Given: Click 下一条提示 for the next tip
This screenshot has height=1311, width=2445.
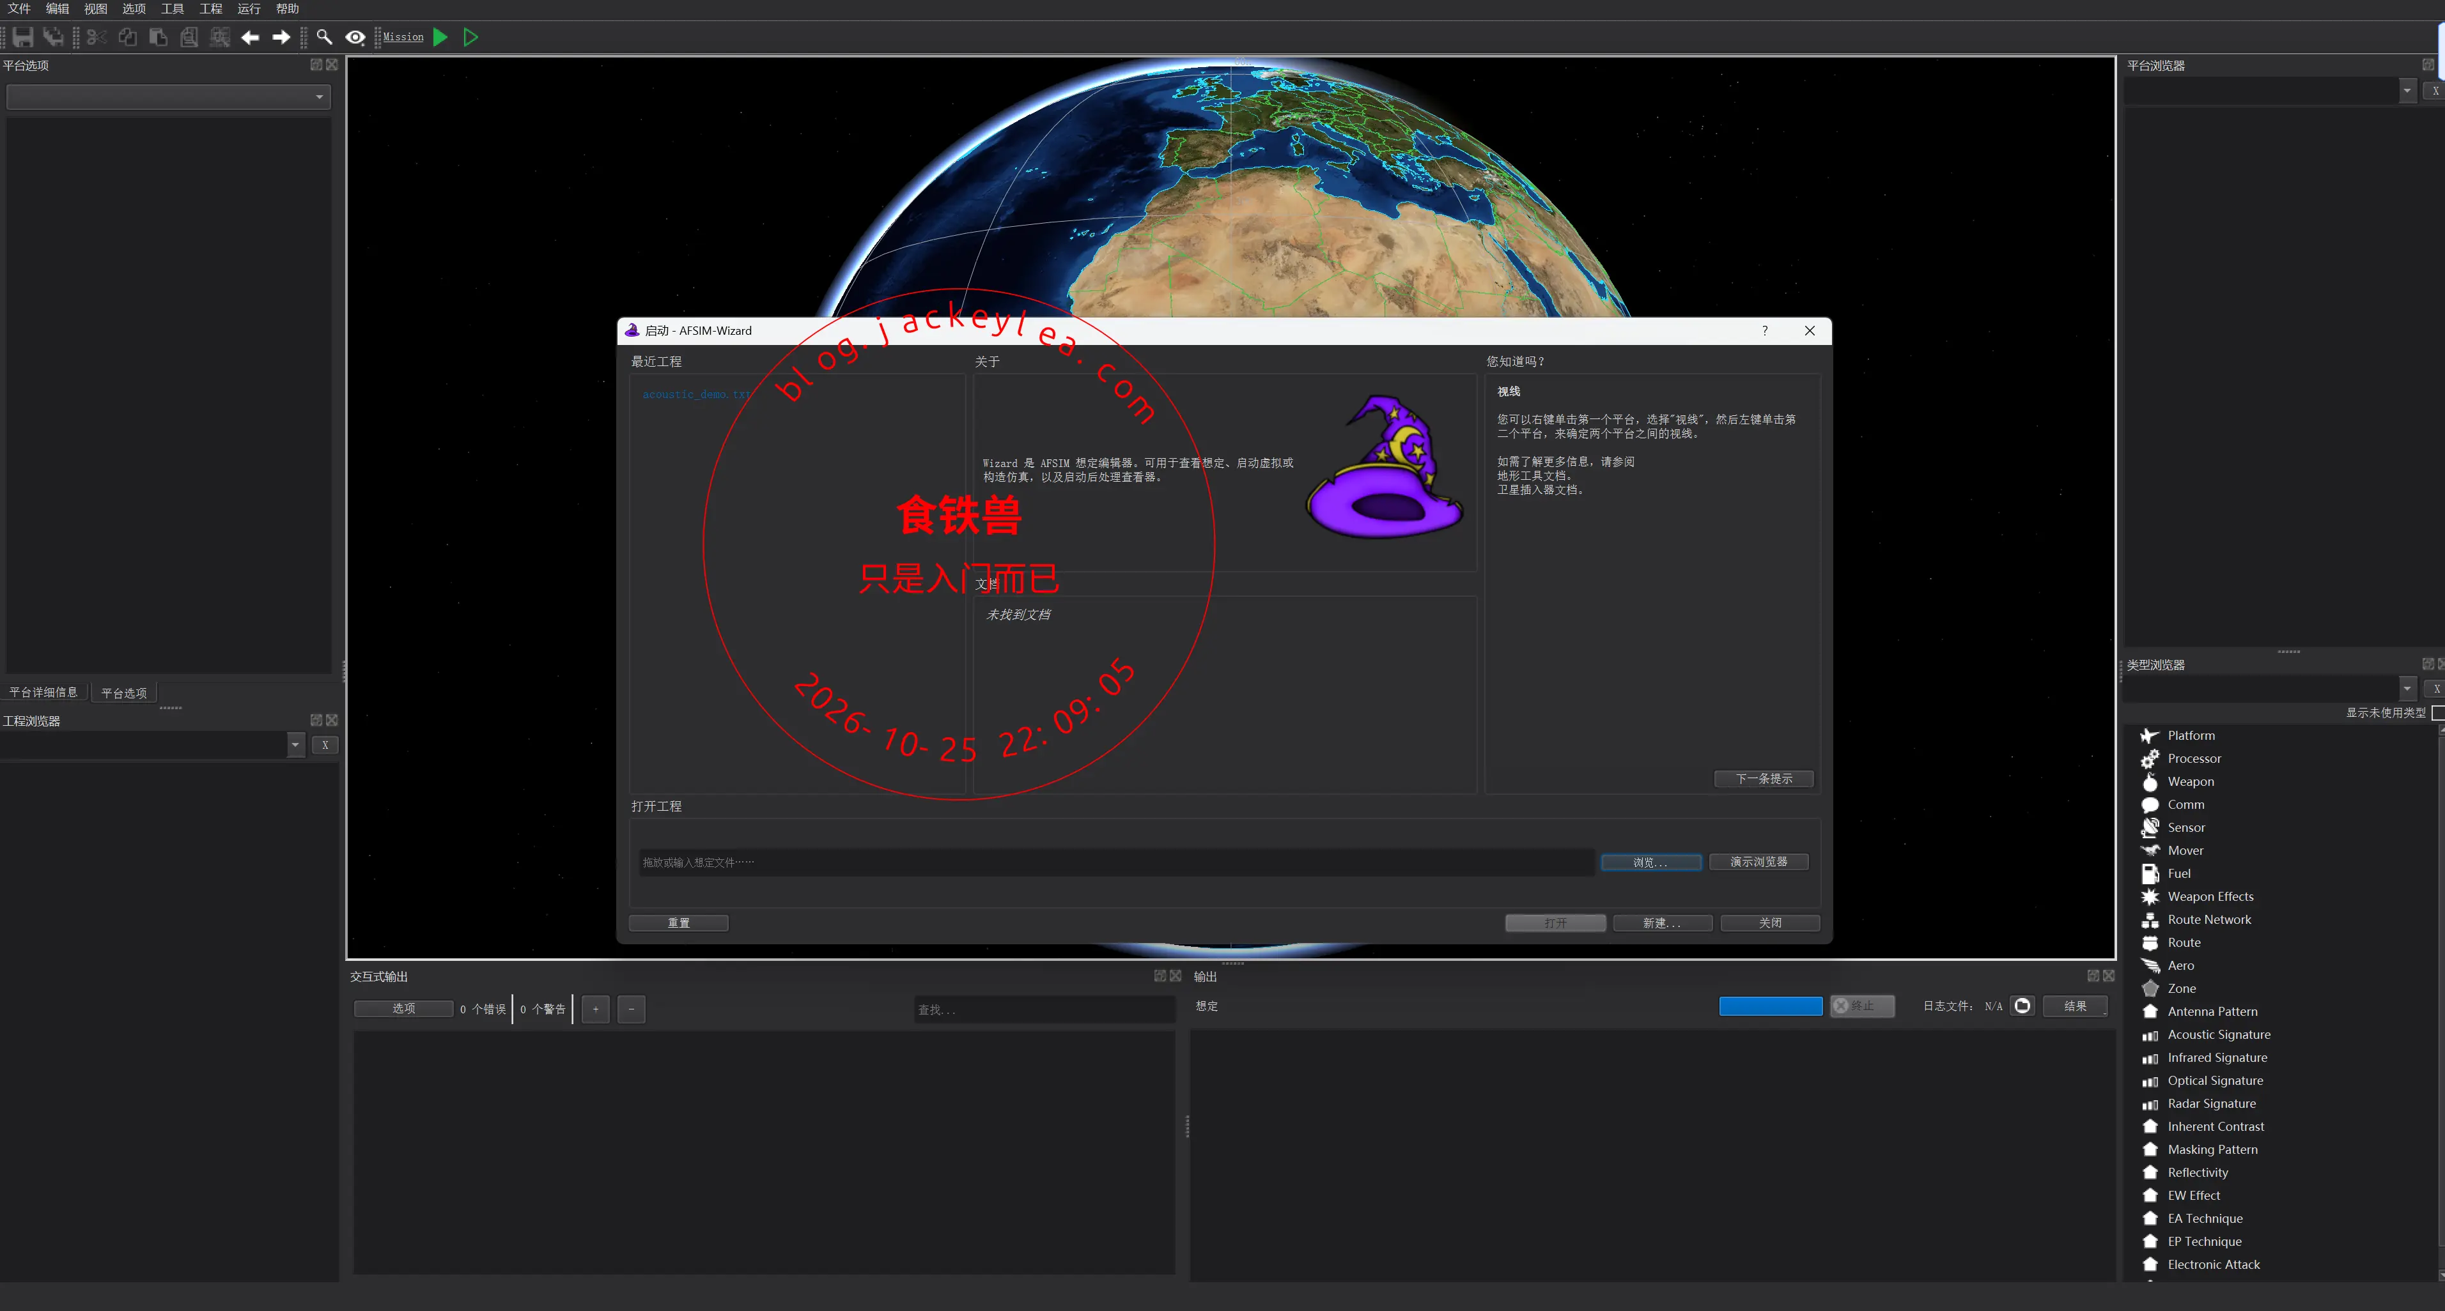Looking at the screenshot, I should pos(1764,779).
